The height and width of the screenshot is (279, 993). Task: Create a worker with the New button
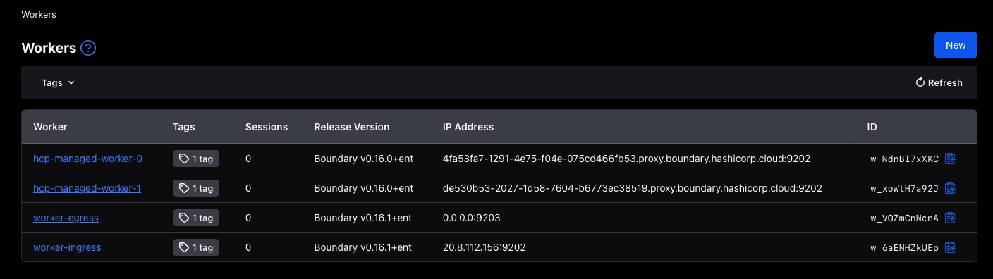pos(956,45)
